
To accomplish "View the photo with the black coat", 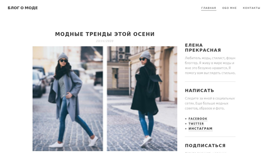I will pyautogui.click(x=142, y=99).
